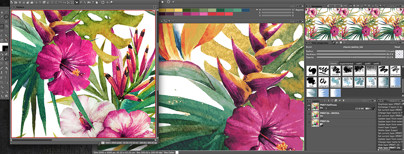The width and height of the screenshot is (404, 154).
Task: Click history entry Delete layer (Layer)
Action: coord(388,130)
